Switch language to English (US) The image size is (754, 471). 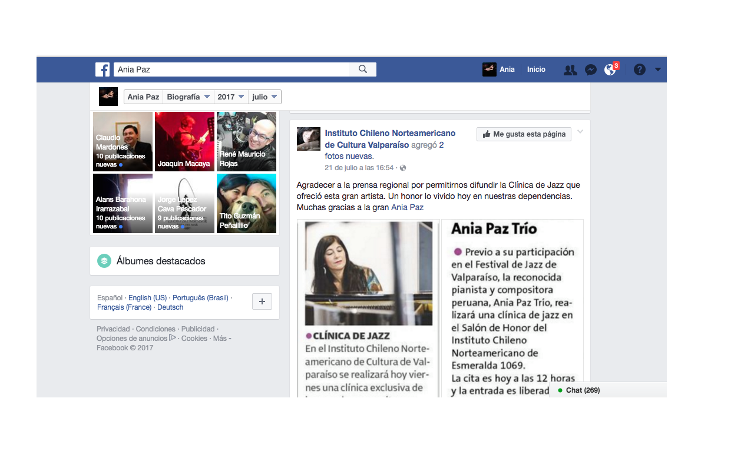point(147,298)
